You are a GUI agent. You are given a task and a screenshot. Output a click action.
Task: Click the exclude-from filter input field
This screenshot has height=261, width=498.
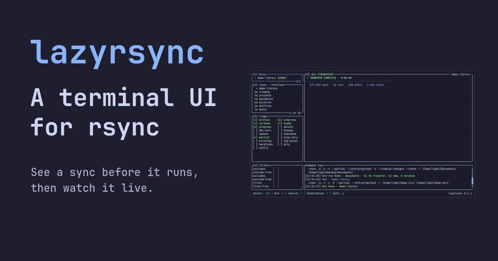pyautogui.click(x=276, y=179)
